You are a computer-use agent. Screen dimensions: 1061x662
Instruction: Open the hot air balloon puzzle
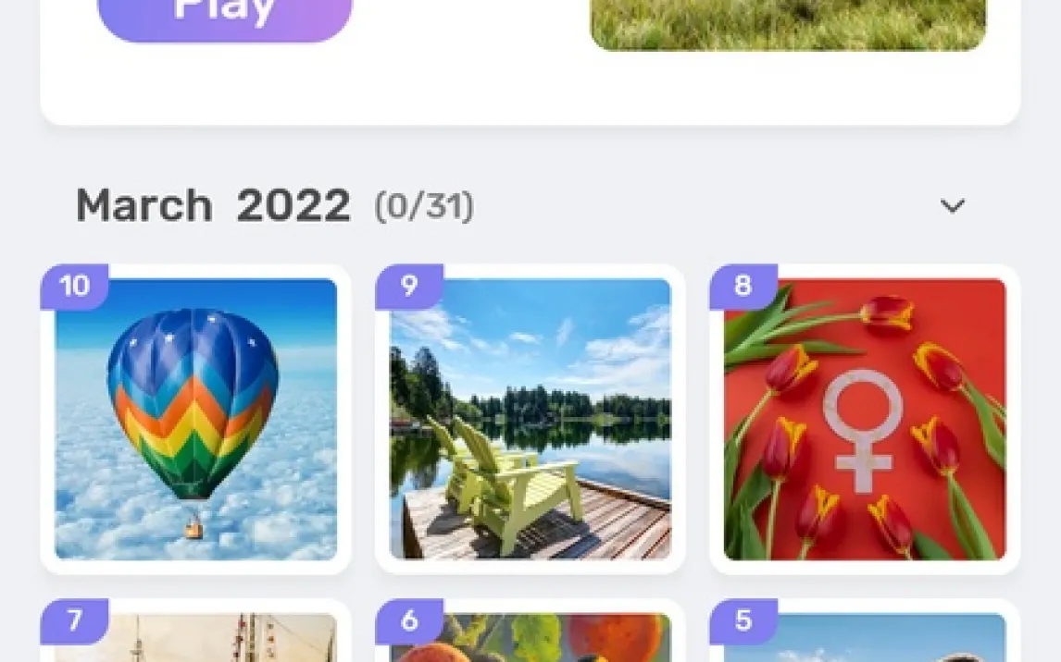[x=195, y=419]
